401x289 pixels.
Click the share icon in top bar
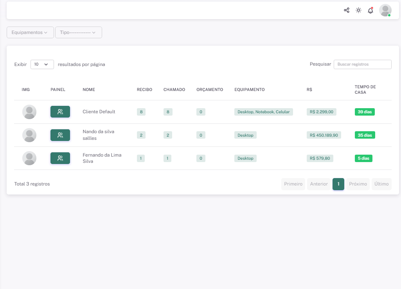[347, 10]
